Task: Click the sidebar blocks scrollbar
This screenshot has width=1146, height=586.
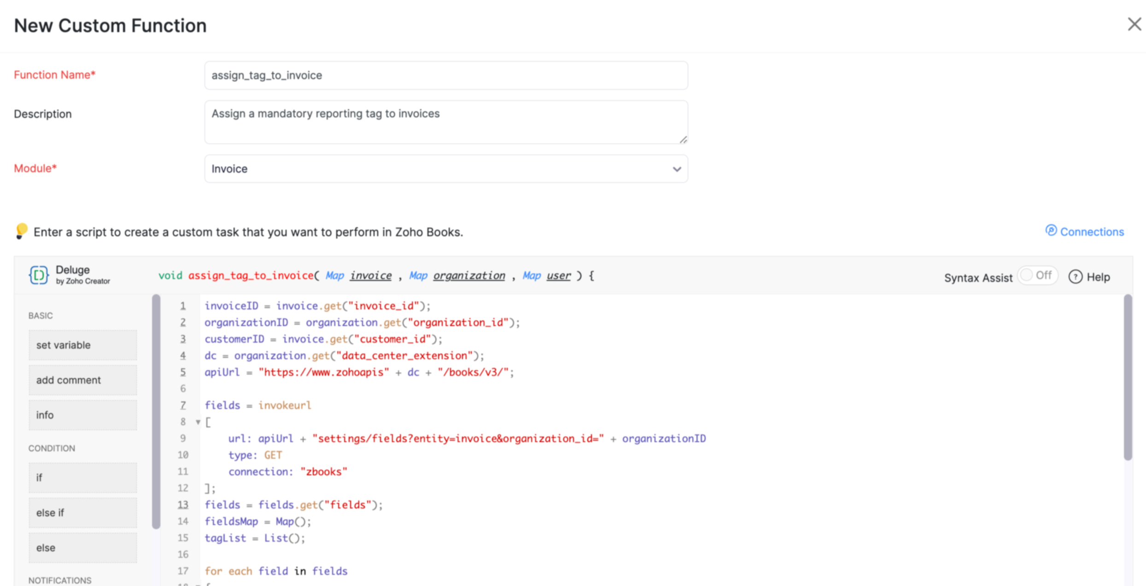Action: 156,411
